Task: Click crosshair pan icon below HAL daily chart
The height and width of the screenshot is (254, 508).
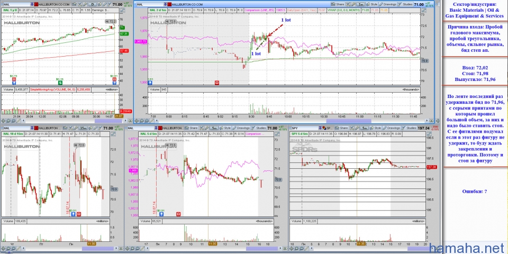Action: coord(3,121)
